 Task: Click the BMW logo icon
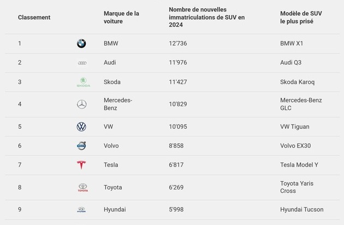[81, 44]
